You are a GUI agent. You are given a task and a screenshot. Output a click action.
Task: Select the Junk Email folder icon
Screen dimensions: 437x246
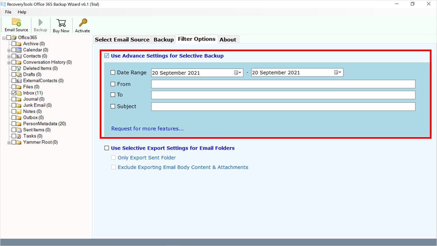19,105
